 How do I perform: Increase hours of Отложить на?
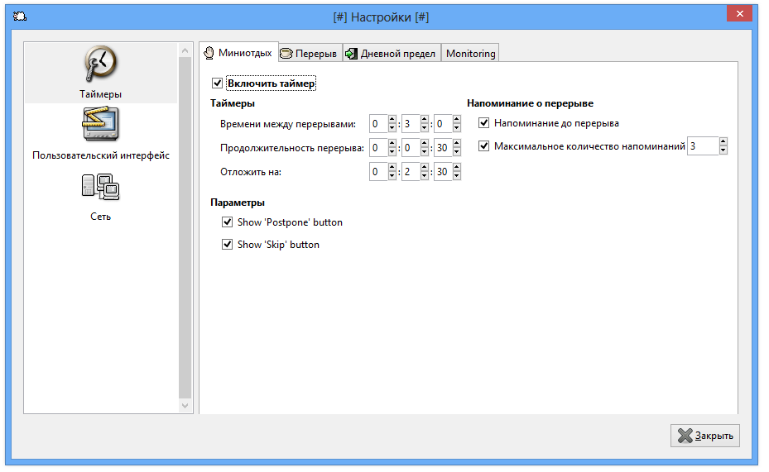392,168
